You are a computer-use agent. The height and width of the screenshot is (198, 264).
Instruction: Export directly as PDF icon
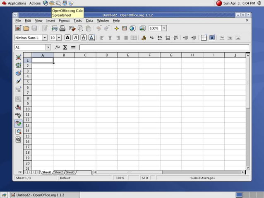click(x=54, y=28)
